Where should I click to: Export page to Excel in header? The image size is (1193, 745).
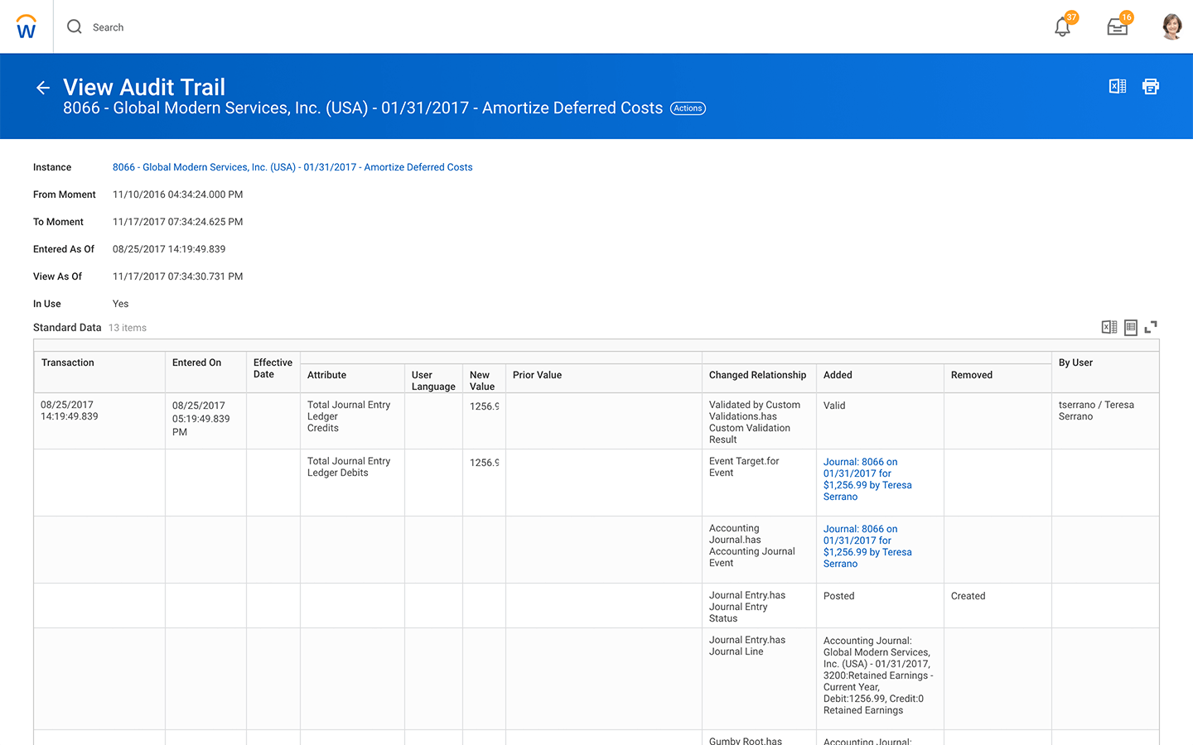point(1117,86)
